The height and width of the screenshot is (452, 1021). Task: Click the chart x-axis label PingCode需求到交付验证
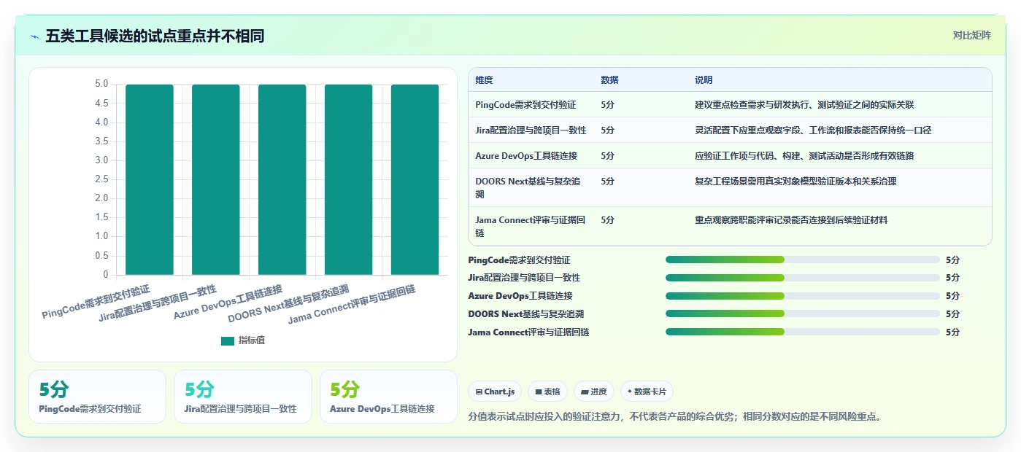click(96, 302)
